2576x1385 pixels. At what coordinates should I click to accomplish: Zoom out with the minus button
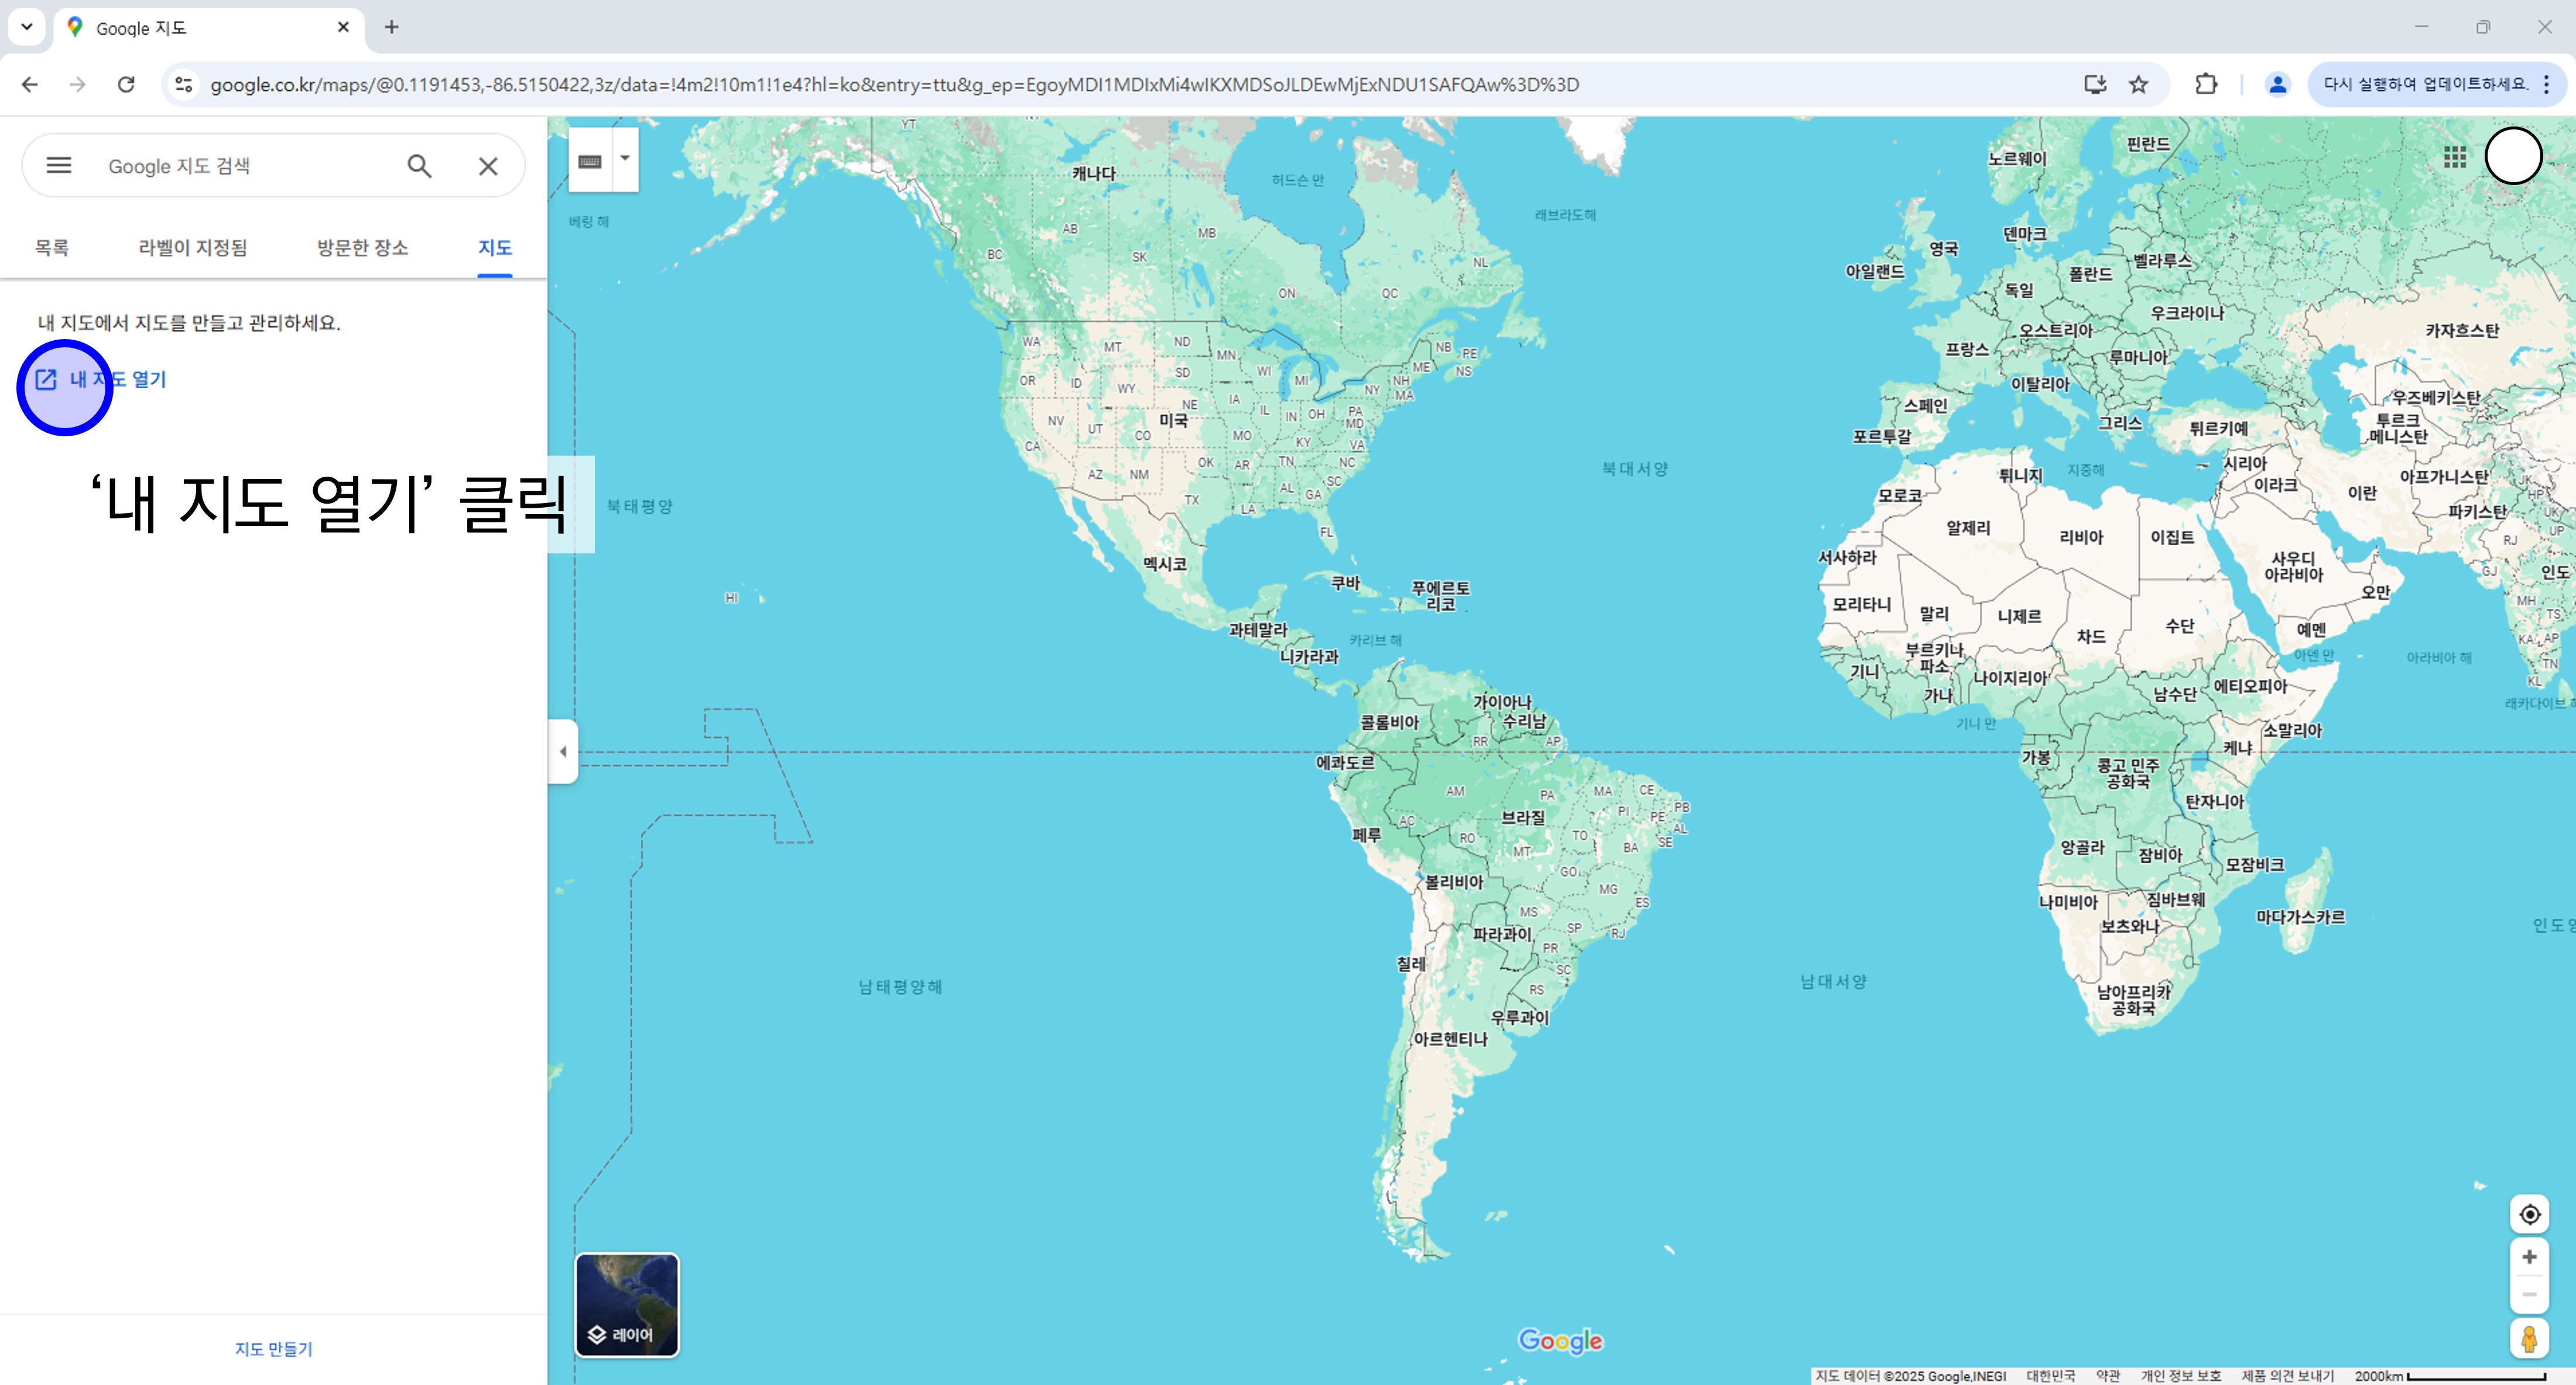coord(2529,1295)
